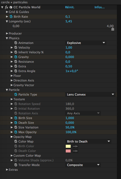Toggle the Birth Rate stopwatch

pyautogui.click(x=11, y=17)
